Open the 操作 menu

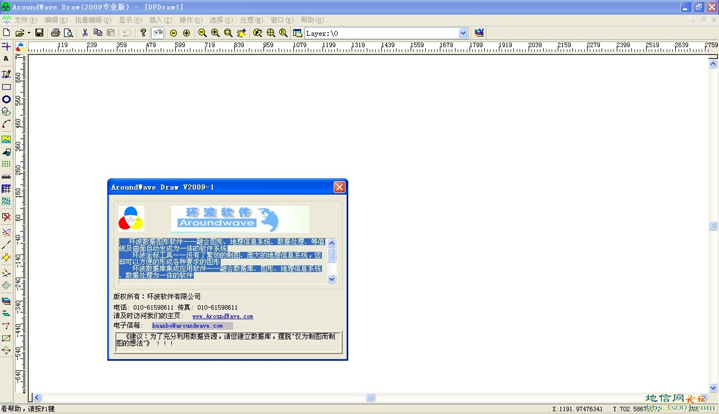tap(190, 20)
